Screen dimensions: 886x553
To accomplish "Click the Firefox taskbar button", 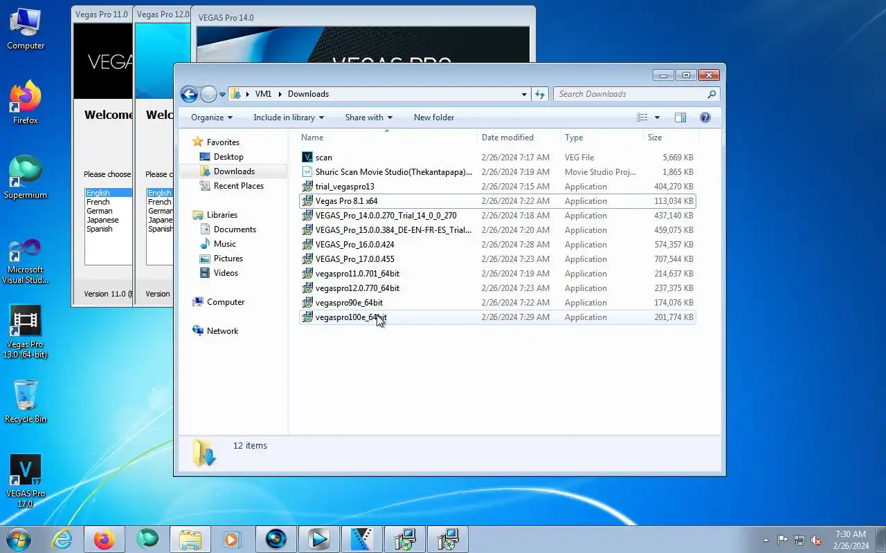I will click(x=105, y=539).
